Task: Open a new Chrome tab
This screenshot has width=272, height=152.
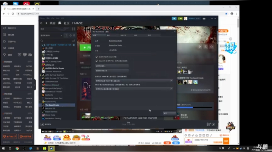Action: pos(39,9)
